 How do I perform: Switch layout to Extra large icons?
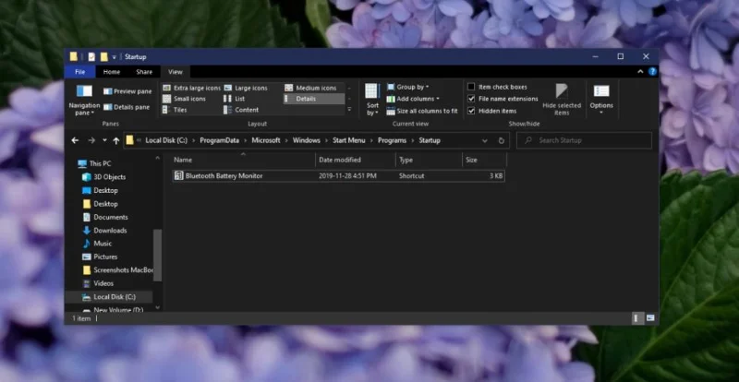(191, 88)
